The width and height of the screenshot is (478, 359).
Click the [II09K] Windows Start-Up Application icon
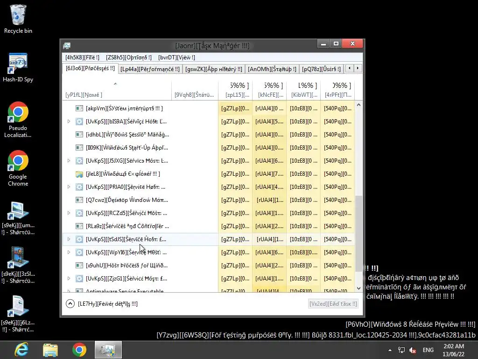point(79,148)
